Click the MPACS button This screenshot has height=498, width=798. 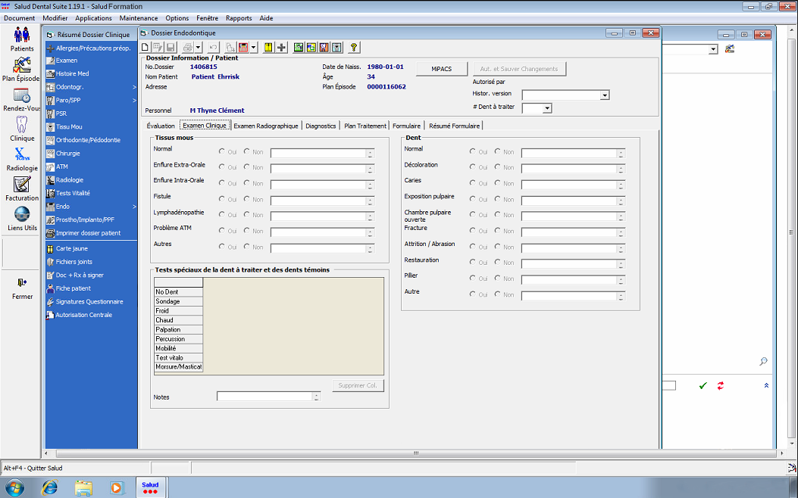click(441, 69)
